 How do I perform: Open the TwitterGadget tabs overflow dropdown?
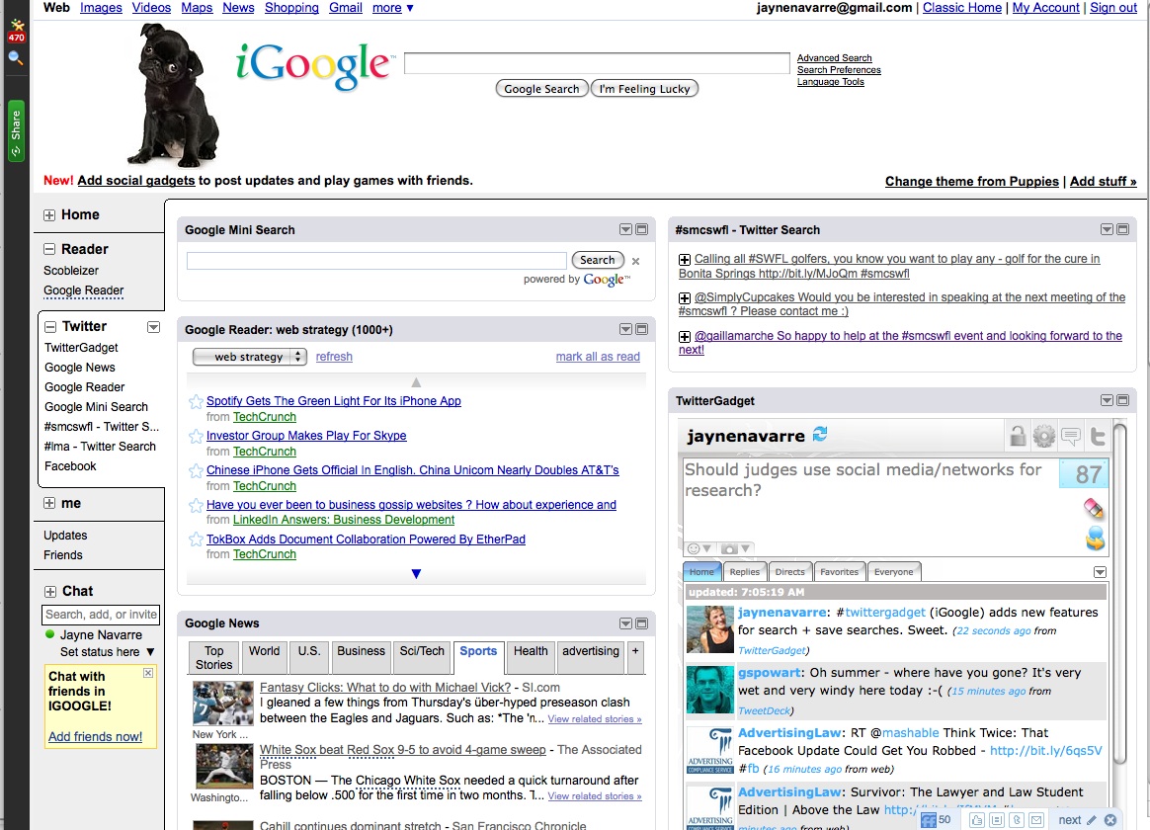coord(1100,572)
